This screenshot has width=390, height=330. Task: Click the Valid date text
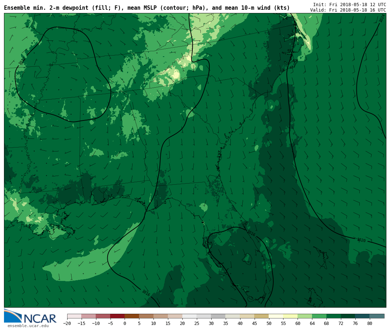click(x=348, y=10)
